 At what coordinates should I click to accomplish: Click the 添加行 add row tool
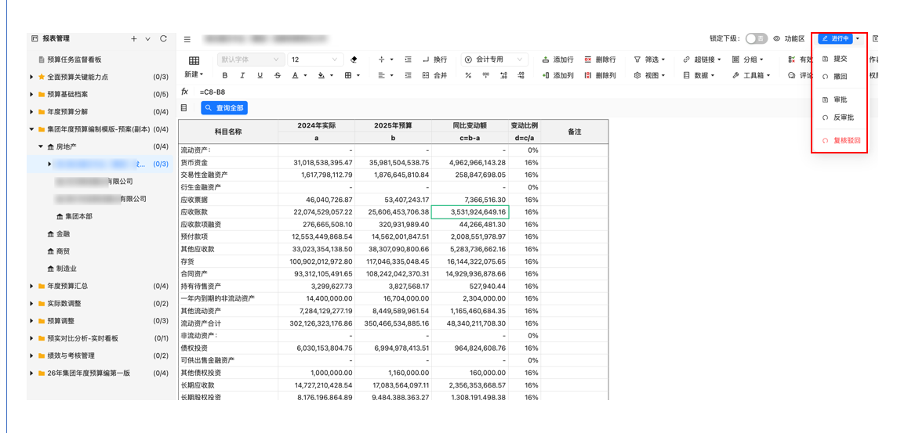coord(557,60)
